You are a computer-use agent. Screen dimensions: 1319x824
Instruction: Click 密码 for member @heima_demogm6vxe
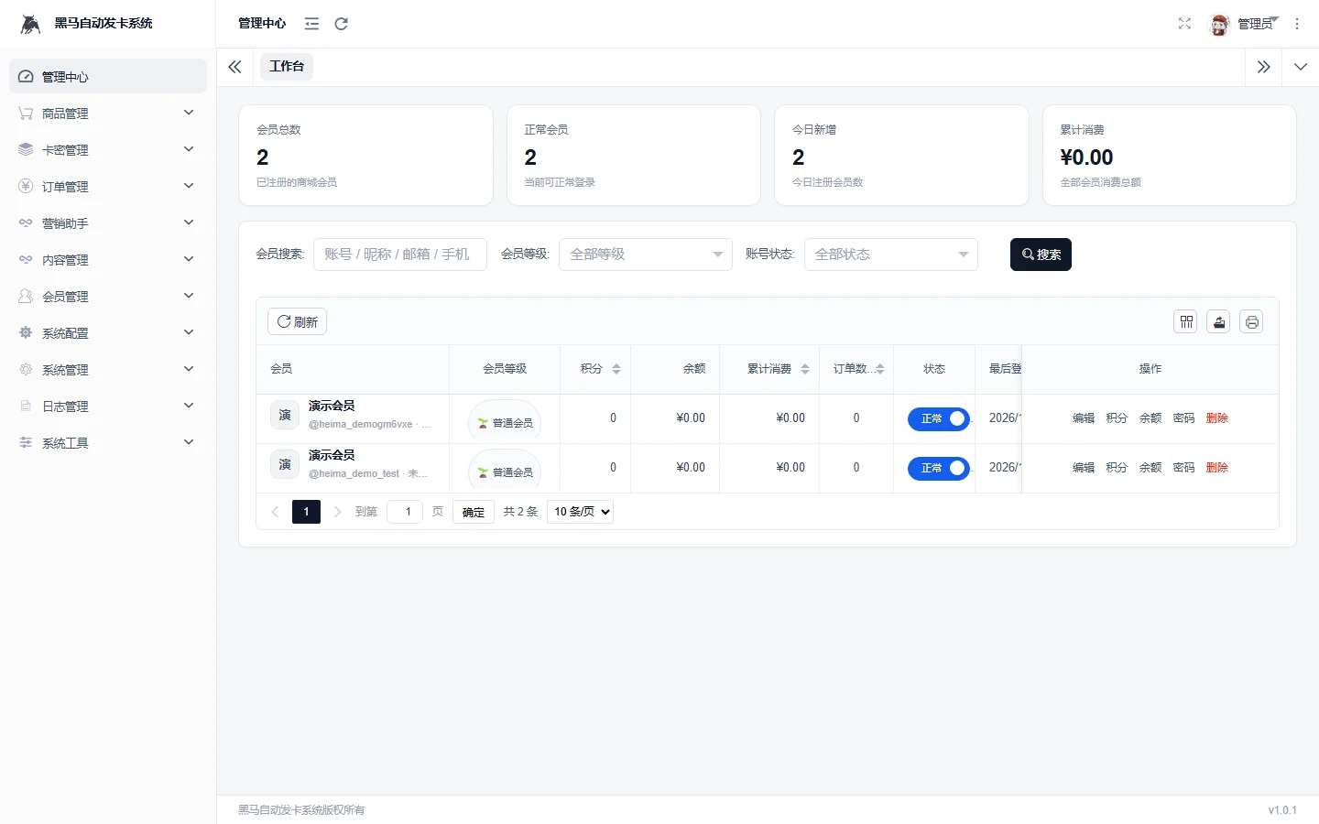point(1184,418)
